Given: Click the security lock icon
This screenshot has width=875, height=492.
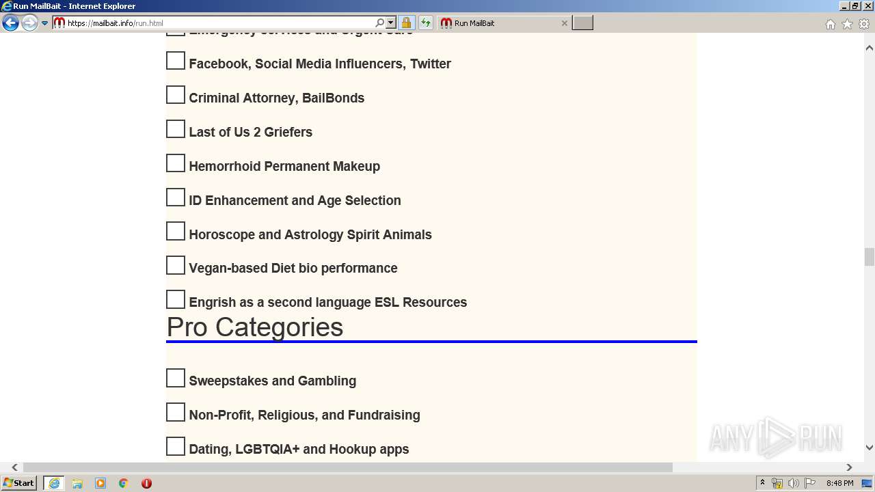Looking at the screenshot, I should tap(406, 23).
